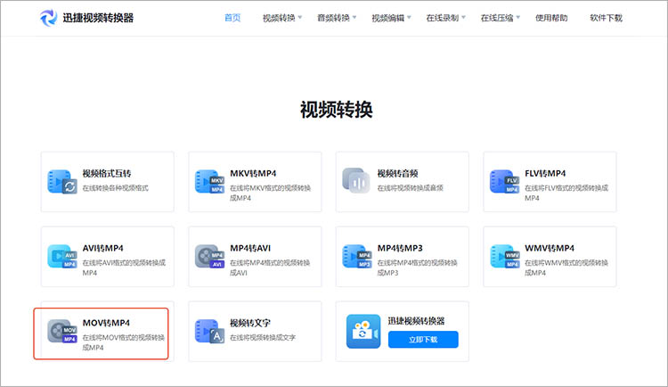Open the MOV转MP4 title link
The image size is (668, 387).
(x=107, y=323)
